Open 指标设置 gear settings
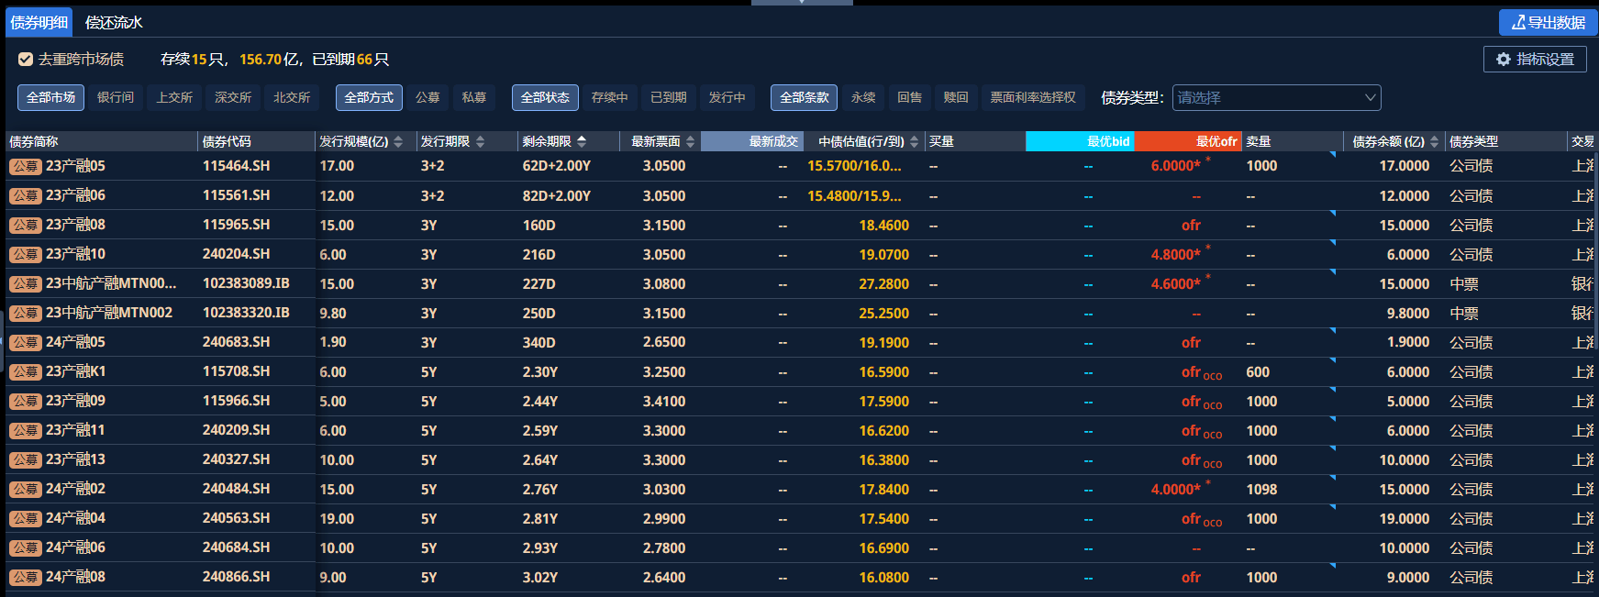The width and height of the screenshot is (1599, 597). 1535,60
